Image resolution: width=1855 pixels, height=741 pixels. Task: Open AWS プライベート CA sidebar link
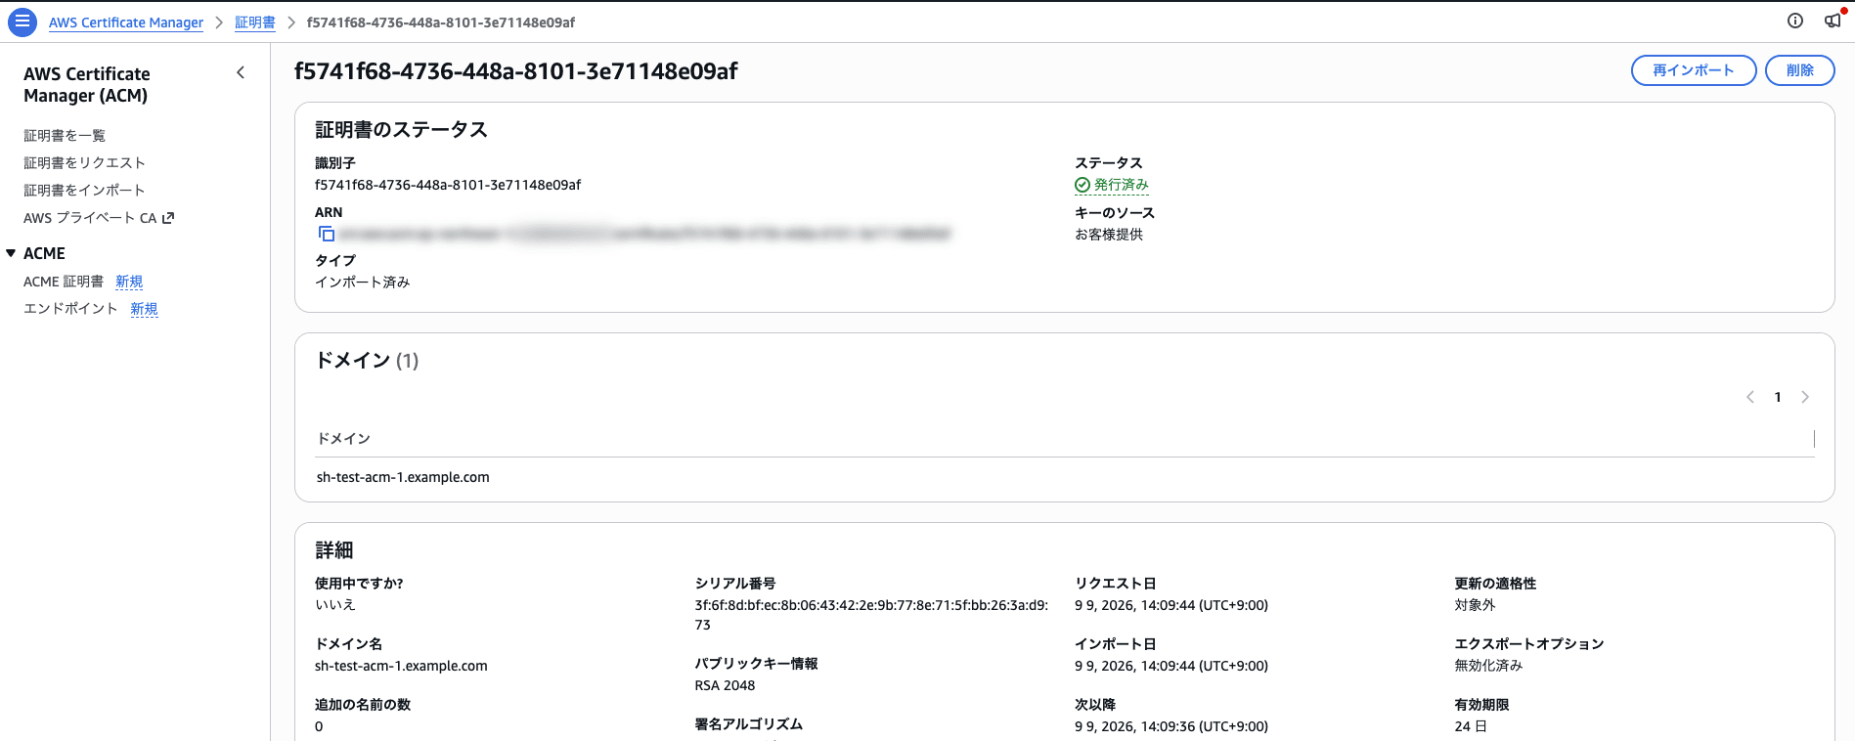(90, 218)
